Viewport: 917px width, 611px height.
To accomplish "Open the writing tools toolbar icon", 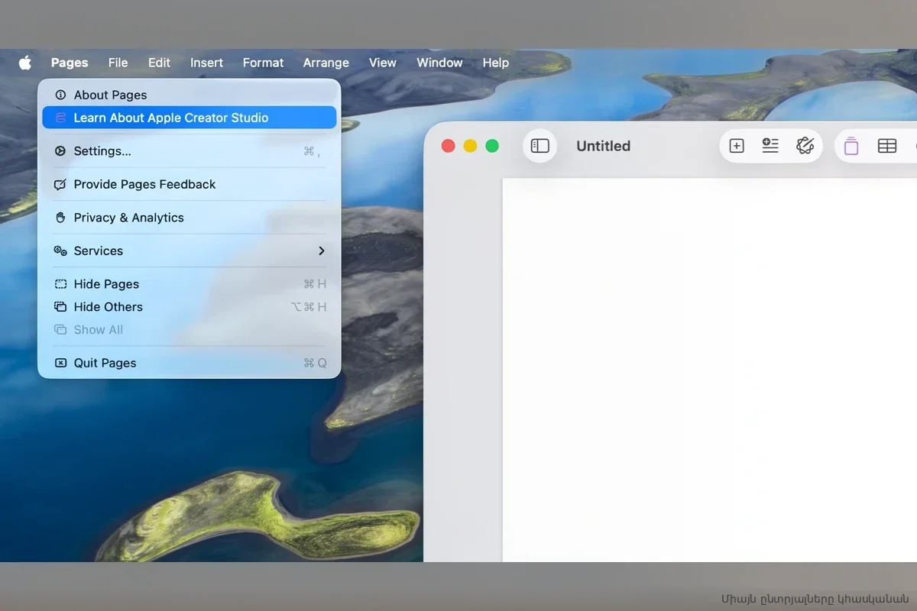I will (805, 146).
